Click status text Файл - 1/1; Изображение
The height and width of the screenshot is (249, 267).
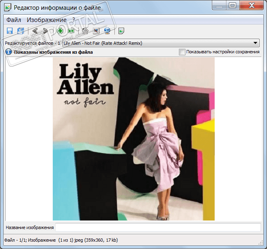(x=30, y=240)
